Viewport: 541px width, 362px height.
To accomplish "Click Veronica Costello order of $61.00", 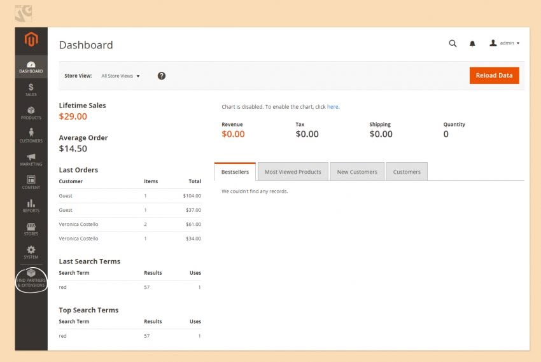I will click(130, 224).
